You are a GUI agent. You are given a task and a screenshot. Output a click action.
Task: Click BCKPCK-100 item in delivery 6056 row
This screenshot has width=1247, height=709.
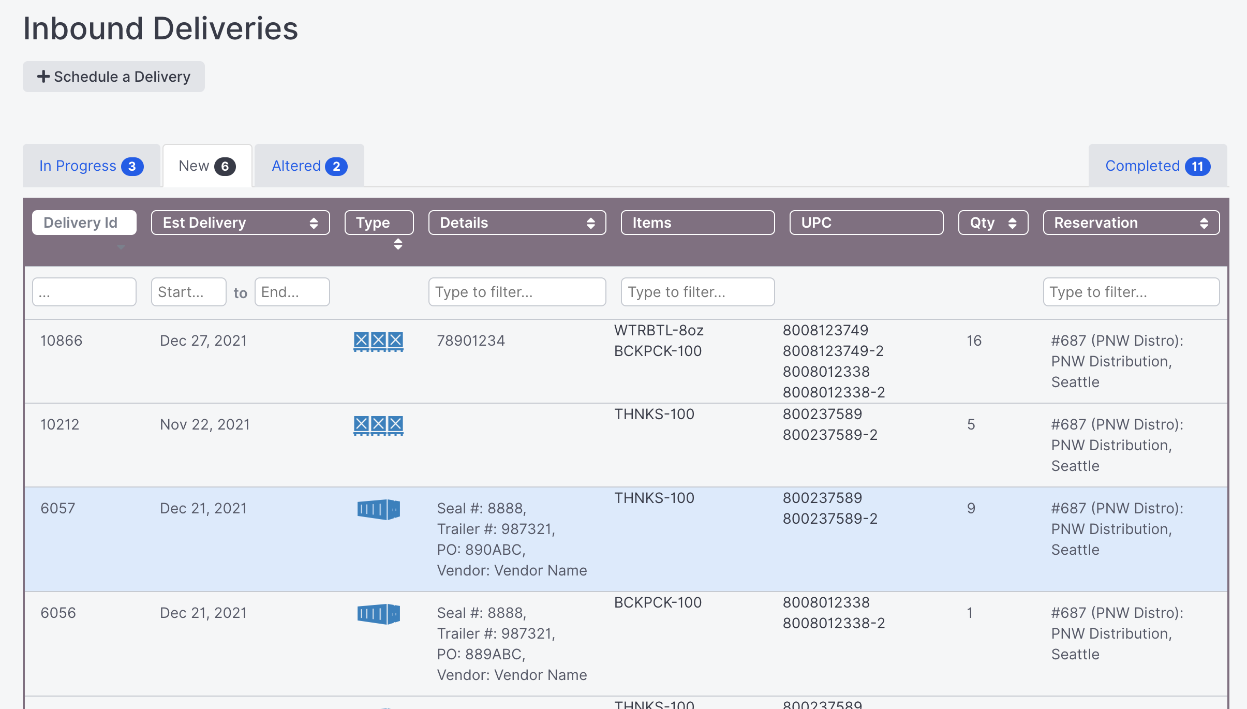coord(658,602)
